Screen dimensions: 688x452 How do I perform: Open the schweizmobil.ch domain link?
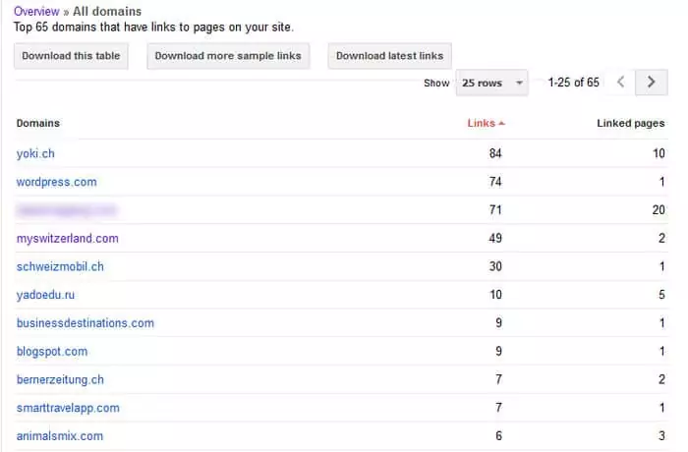tap(60, 266)
